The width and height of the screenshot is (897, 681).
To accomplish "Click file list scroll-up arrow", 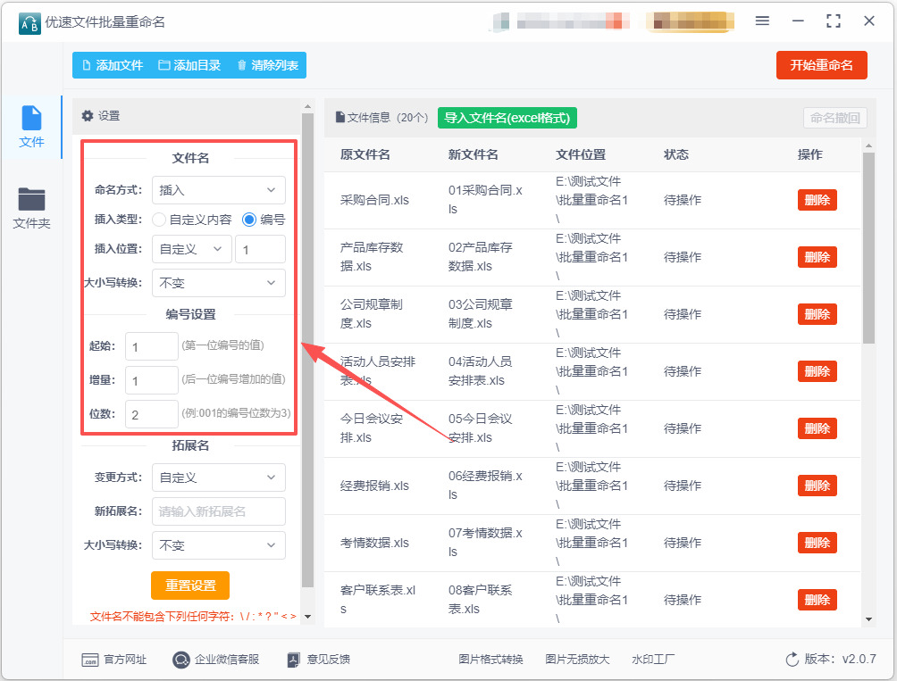I will pos(869,146).
